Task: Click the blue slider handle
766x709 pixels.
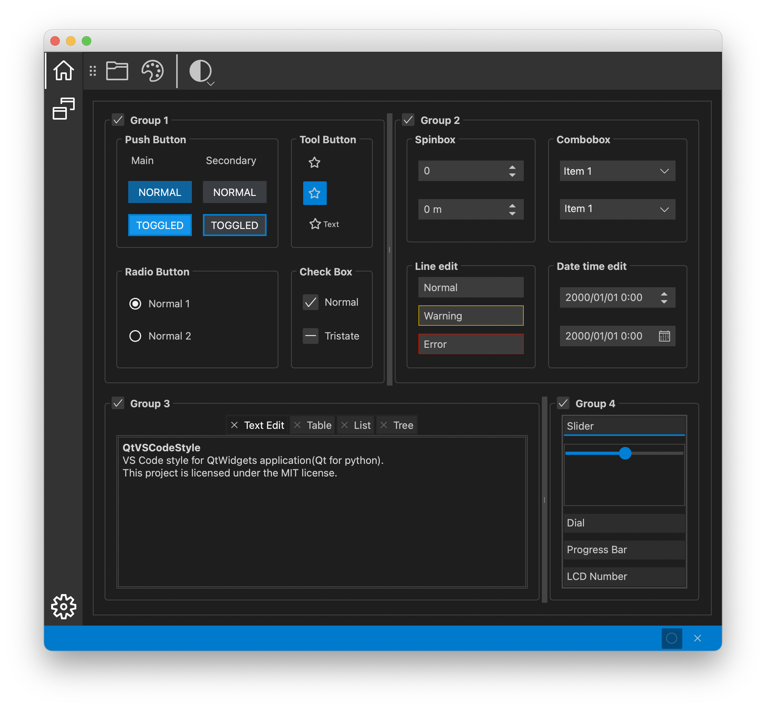Action: point(625,453)
